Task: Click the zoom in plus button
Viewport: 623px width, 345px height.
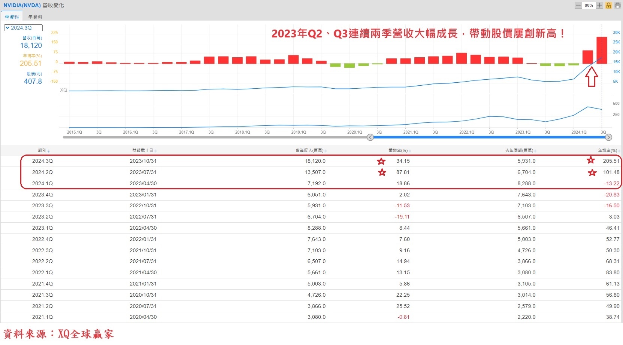Action: click(x=600, y=5)
